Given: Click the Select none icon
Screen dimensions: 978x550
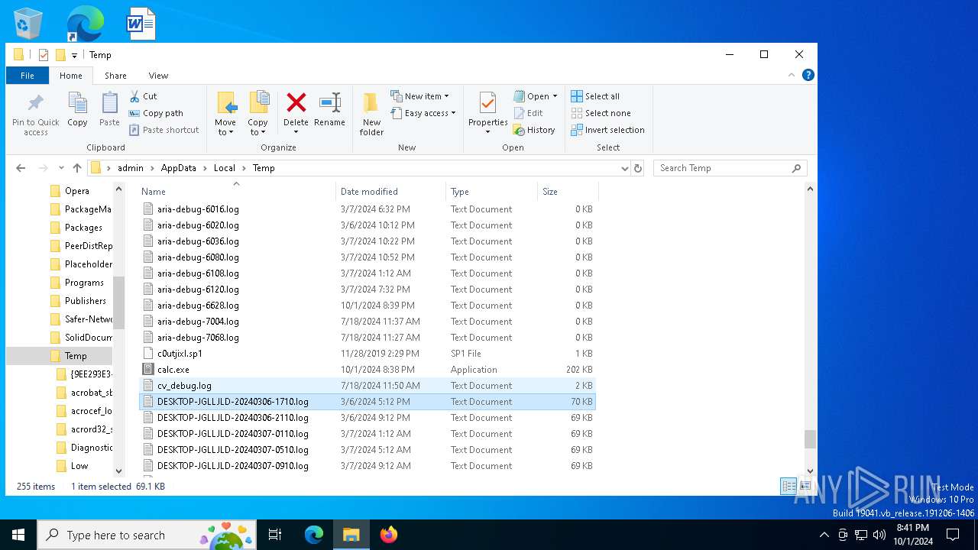Looking at the screenshot, I should (x=577, y=113).
